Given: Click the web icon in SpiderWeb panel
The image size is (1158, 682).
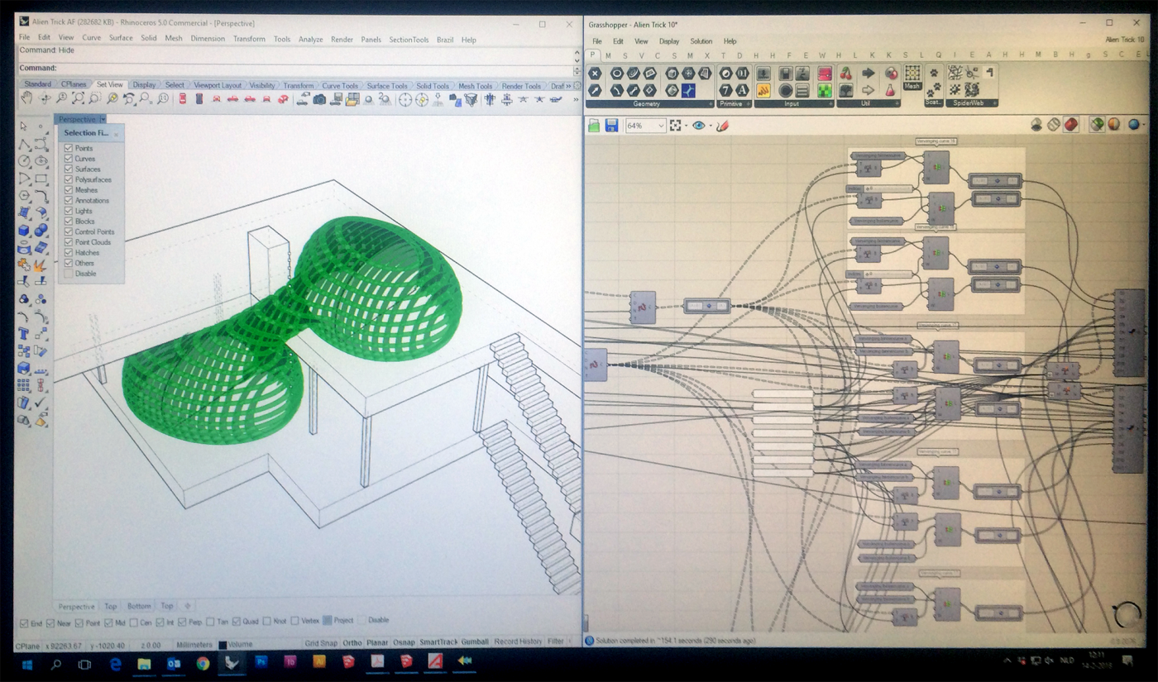Looking at the screenshot, I should (x=955, y=74).
